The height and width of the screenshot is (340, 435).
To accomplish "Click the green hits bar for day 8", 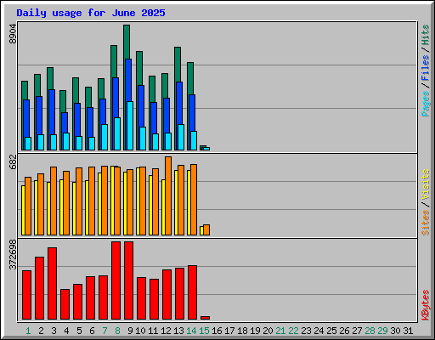I will pos(114,61).
